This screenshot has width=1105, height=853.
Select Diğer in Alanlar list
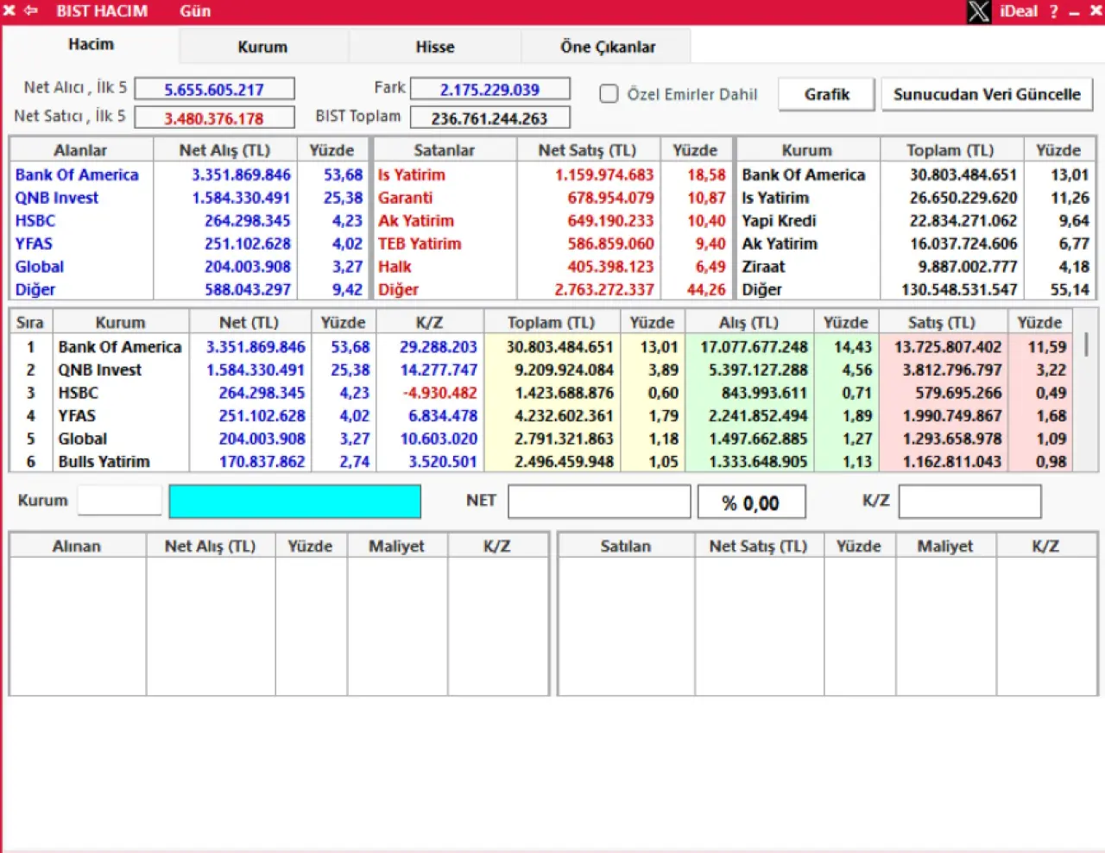click(35, 290)
